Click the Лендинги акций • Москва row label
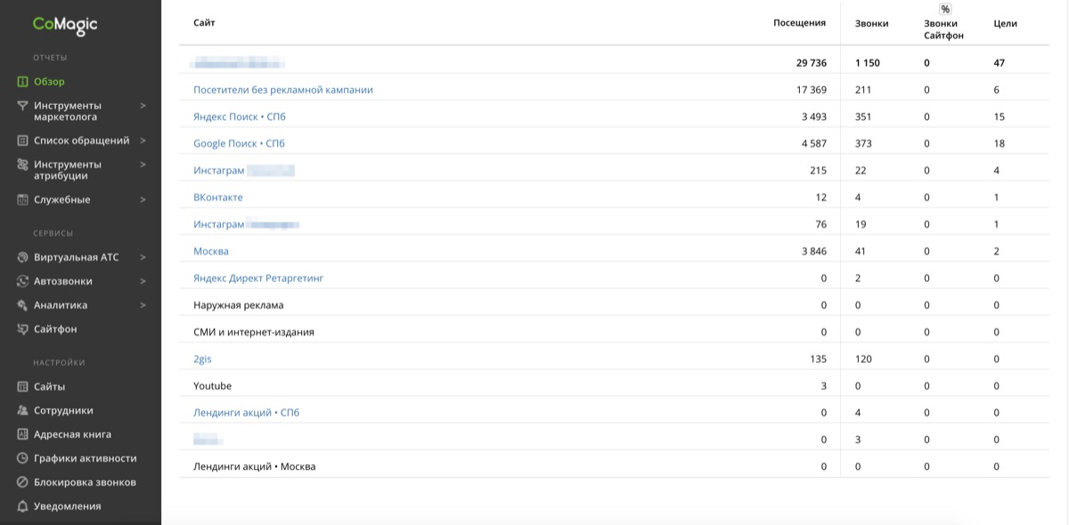 pyautogui.click(x=255, y=466)
